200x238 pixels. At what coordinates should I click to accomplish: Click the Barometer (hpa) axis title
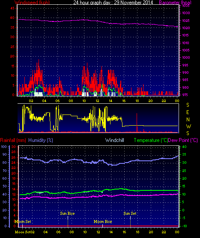[x=175, y=3]
